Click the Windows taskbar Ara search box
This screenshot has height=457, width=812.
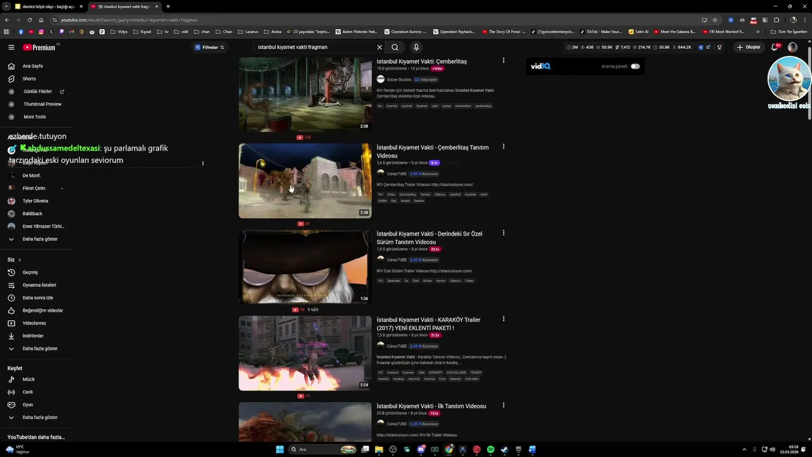[x=322, y=449]
